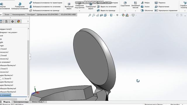Expand manager tabs with right chevron
Image resolution: width=187 pixels, height=105 pixels.
click(x=28, y=21)
